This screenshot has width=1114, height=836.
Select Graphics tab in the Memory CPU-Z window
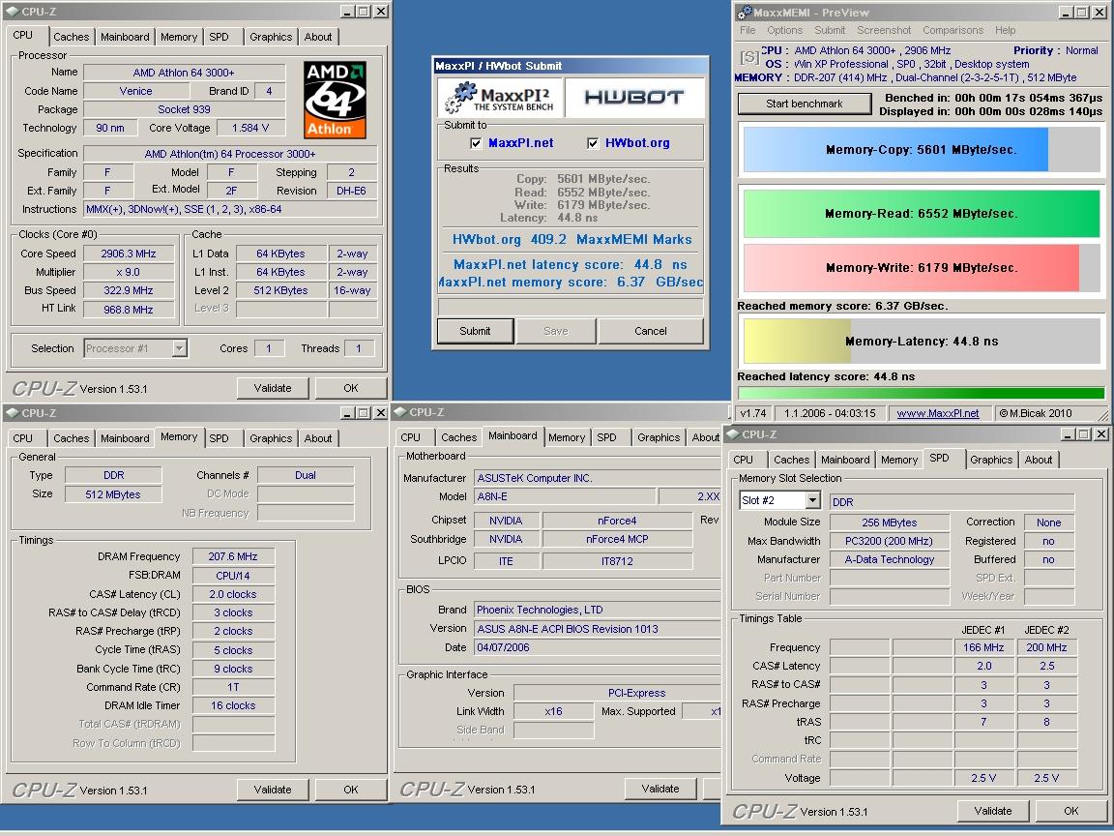click(x=271, y=438)
